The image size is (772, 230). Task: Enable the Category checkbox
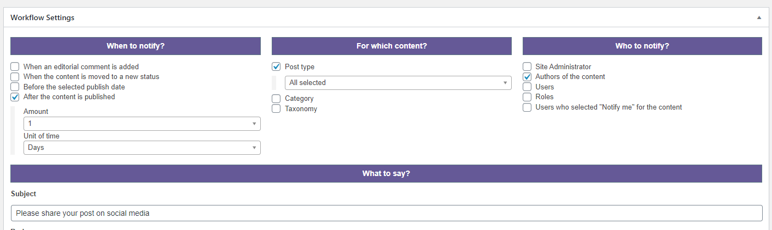tap(277, 99)
